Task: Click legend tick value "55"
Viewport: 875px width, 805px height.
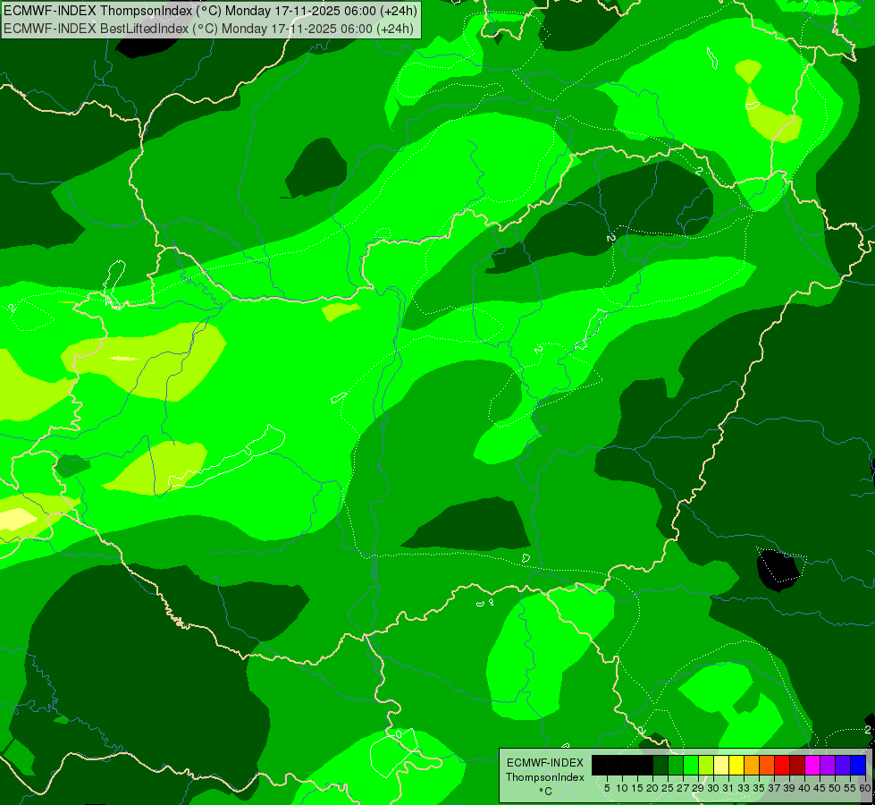Action: [850, 788]
